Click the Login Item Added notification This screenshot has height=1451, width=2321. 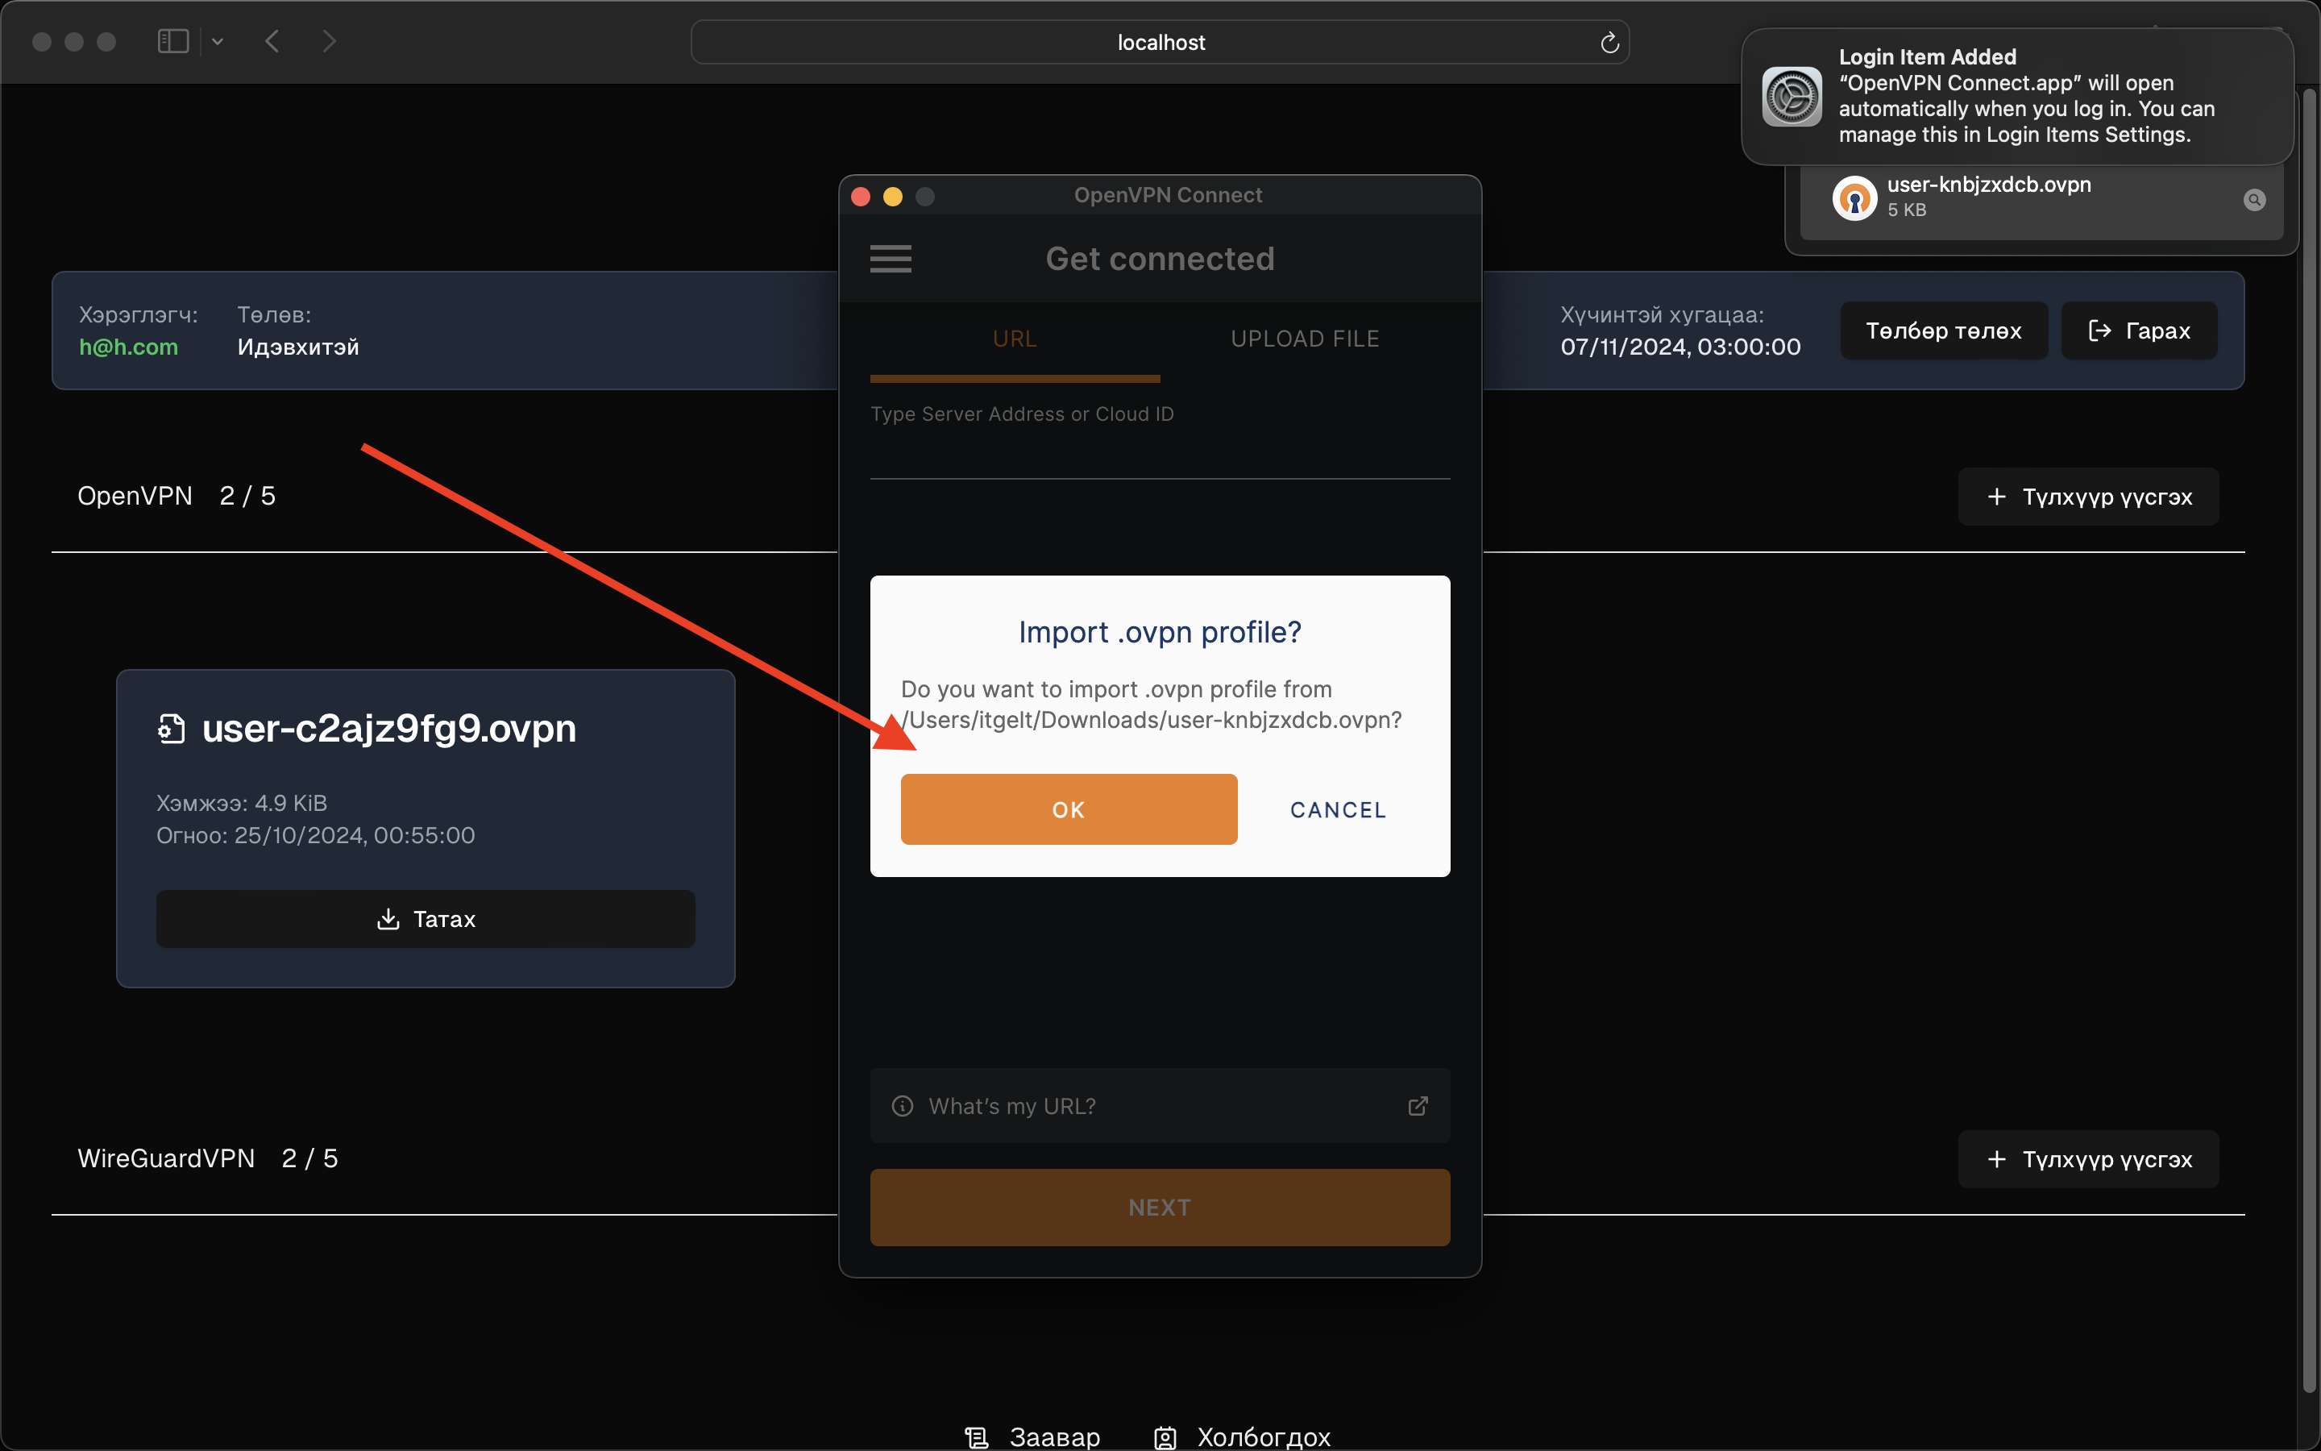[2017, 96]
